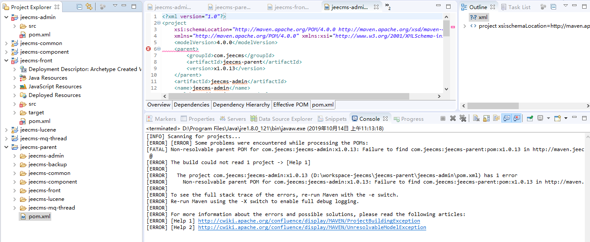Click the Open Console icon
The height and width of the screenshot is (242, 590).
tap(557, 118)
